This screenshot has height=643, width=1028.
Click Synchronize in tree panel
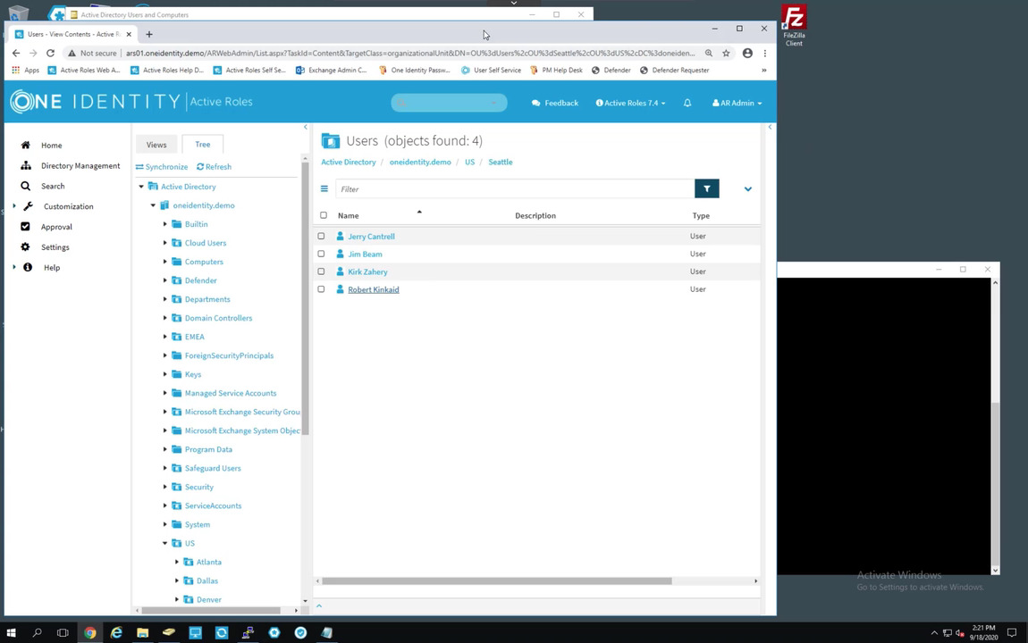pyautogui.click(x=162, y=167)
